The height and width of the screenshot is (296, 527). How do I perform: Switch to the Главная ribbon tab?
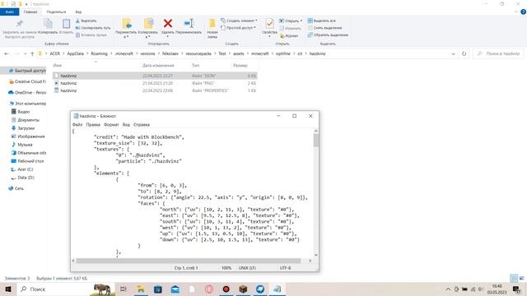pos(30,12)
